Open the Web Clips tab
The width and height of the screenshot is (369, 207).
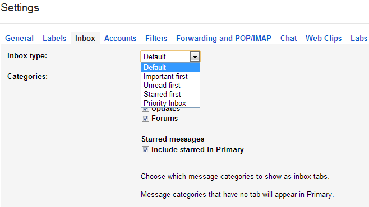324,38
